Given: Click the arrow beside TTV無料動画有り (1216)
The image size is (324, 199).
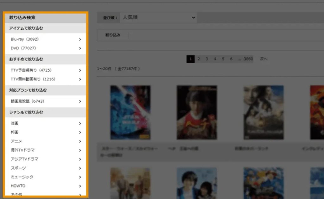Looking at the screenshot, I should (x=80, y=79).
